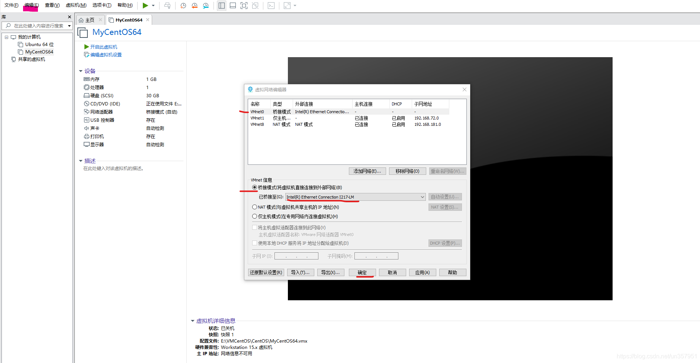Open the stretch display dropdown arrow
Viewport: 700px width, 363px height.
click(295, 6)
